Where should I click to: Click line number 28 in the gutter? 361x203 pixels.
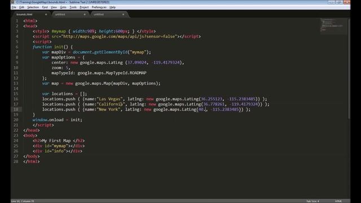point(16,161)
